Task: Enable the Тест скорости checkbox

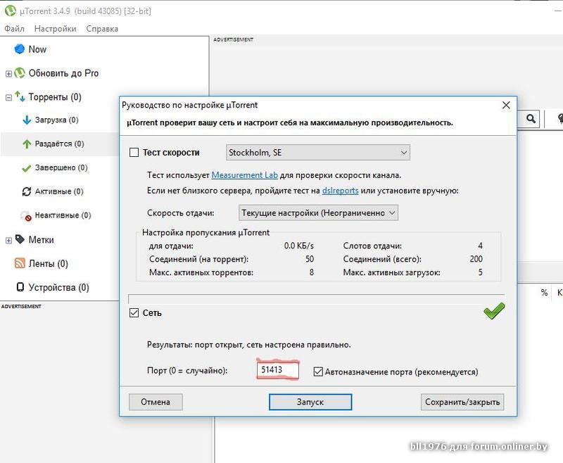Action: pos(134,153)
